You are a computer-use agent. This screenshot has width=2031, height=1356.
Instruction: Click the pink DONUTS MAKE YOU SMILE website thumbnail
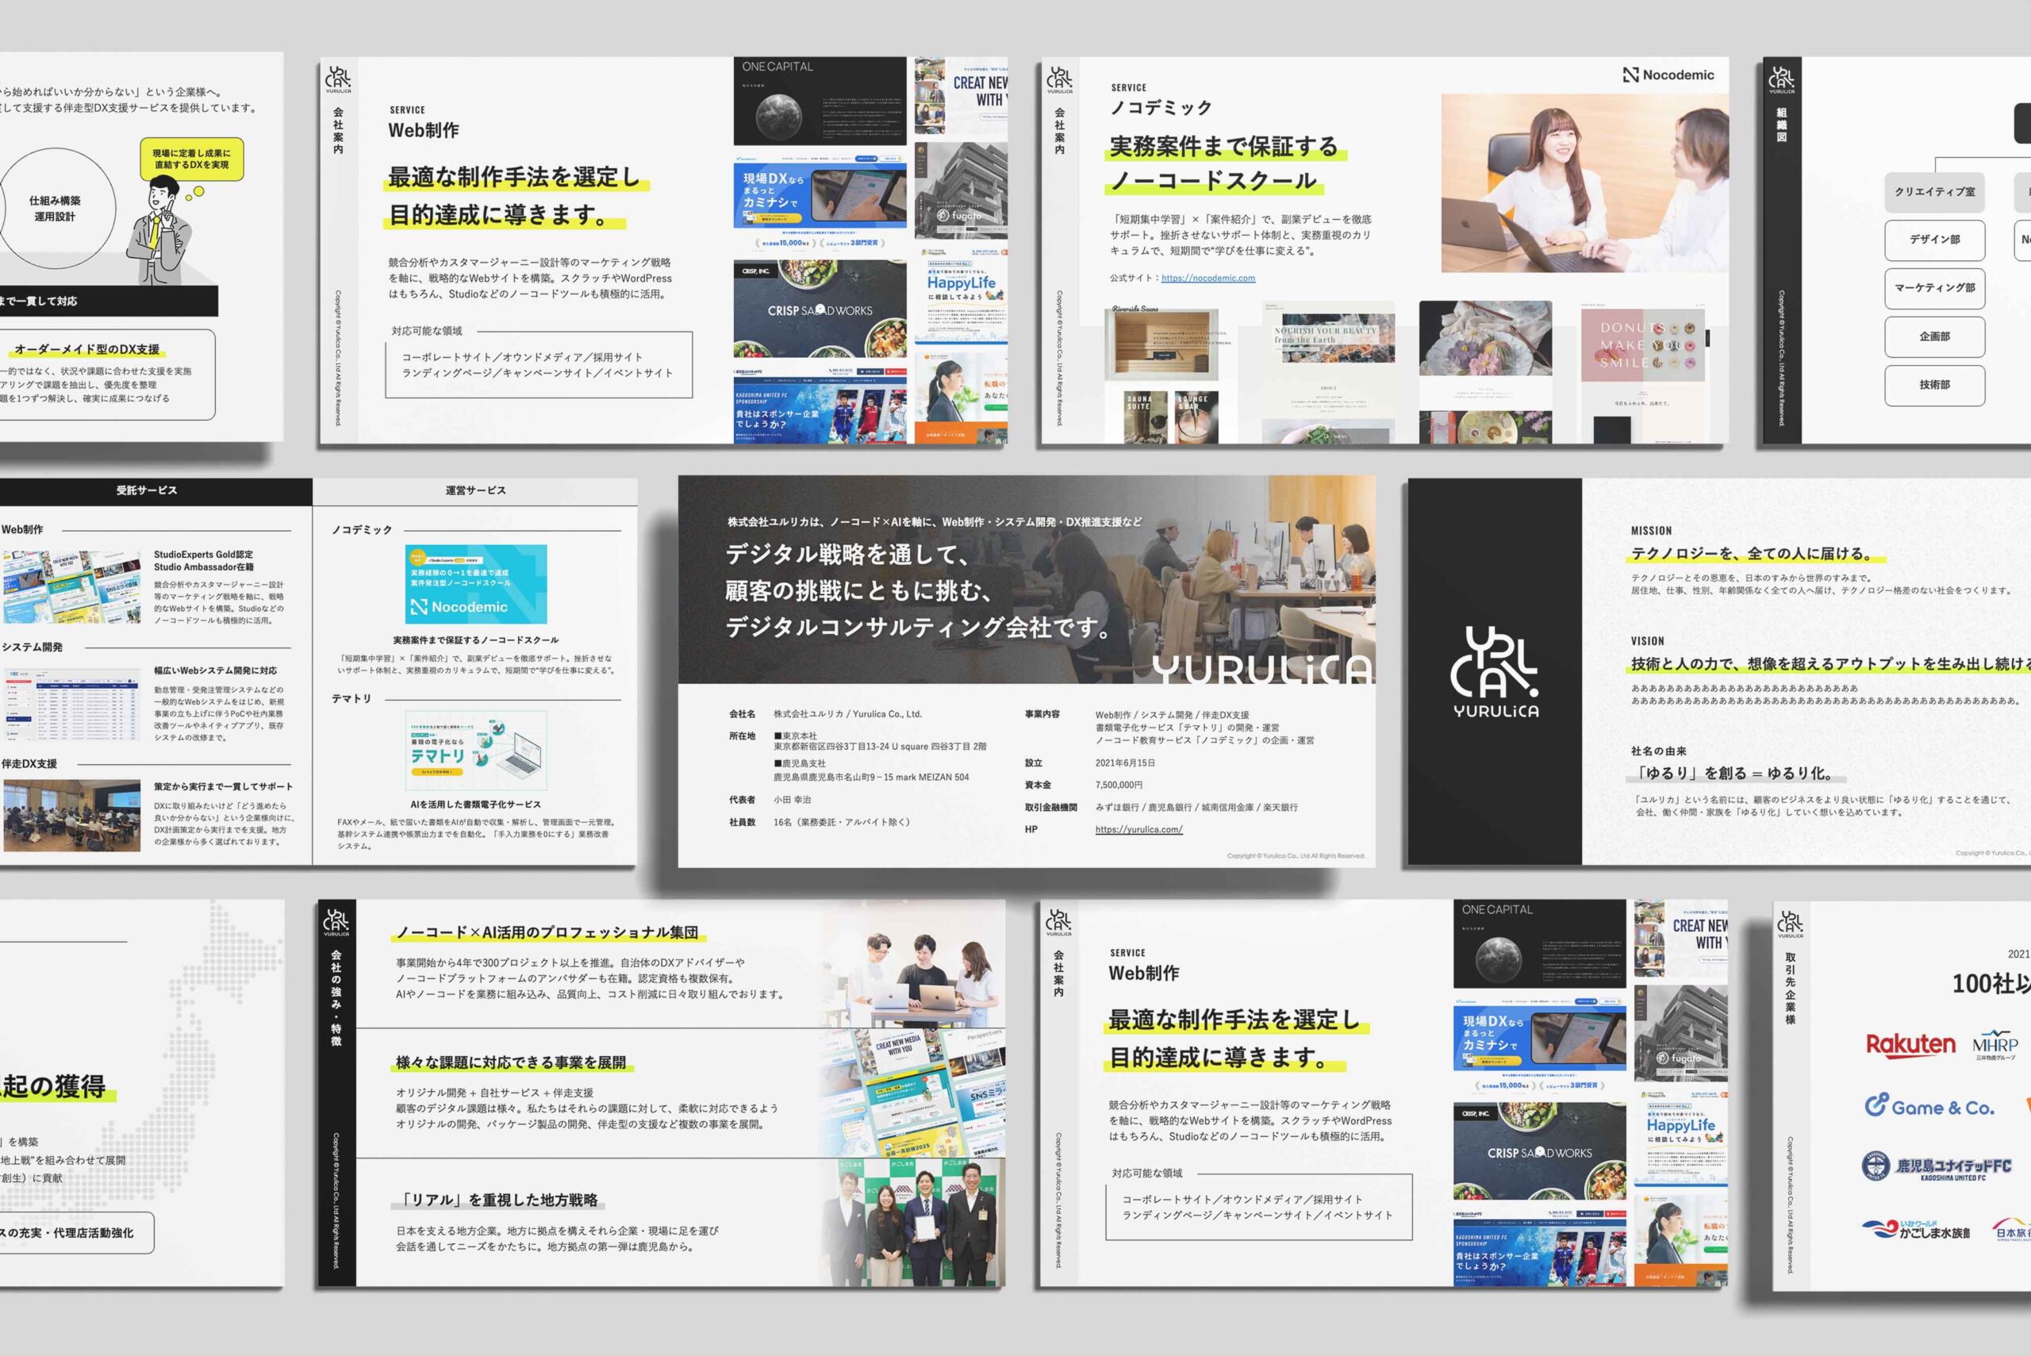pos(1644,344)
